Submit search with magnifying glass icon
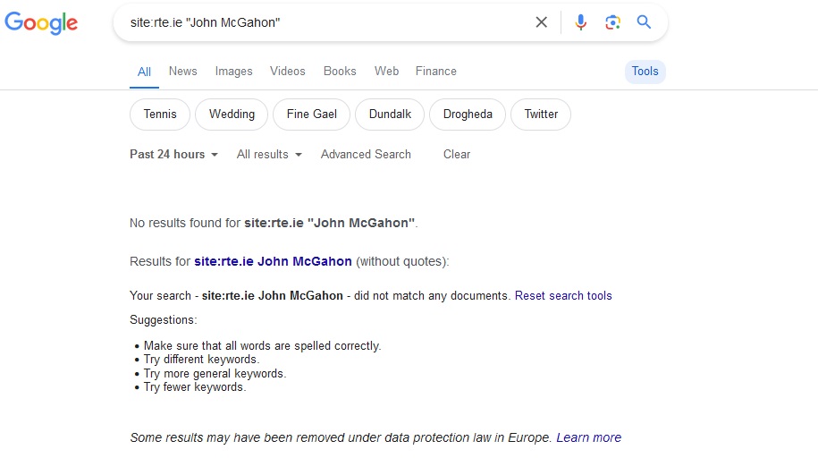Viewport: 818px width, 458px height. click(x=644, y=22)
